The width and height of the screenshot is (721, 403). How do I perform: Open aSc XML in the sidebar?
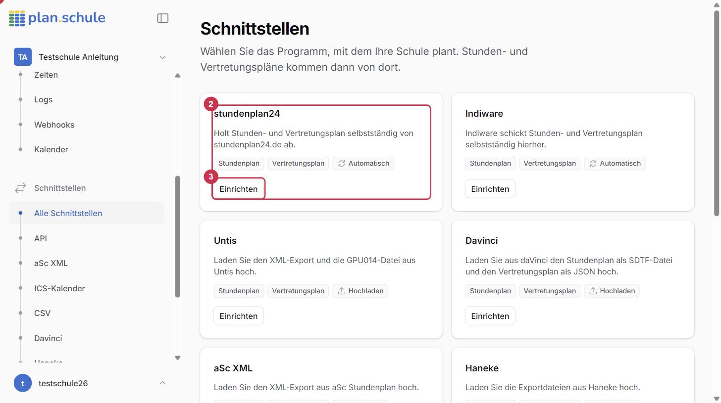[51, 263]
